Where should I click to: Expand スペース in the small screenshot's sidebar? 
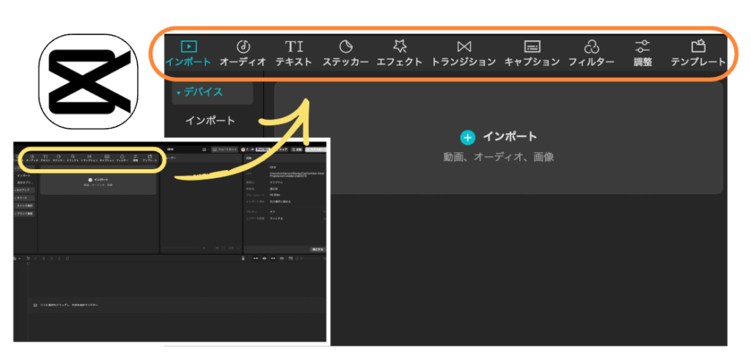click(24, 198)
